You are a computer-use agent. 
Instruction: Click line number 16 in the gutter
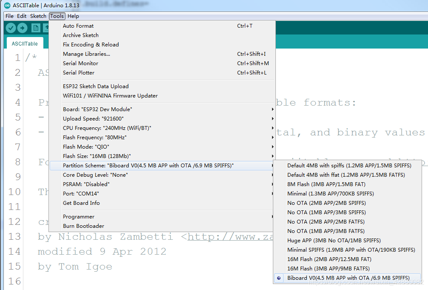(x=14, y=281)
